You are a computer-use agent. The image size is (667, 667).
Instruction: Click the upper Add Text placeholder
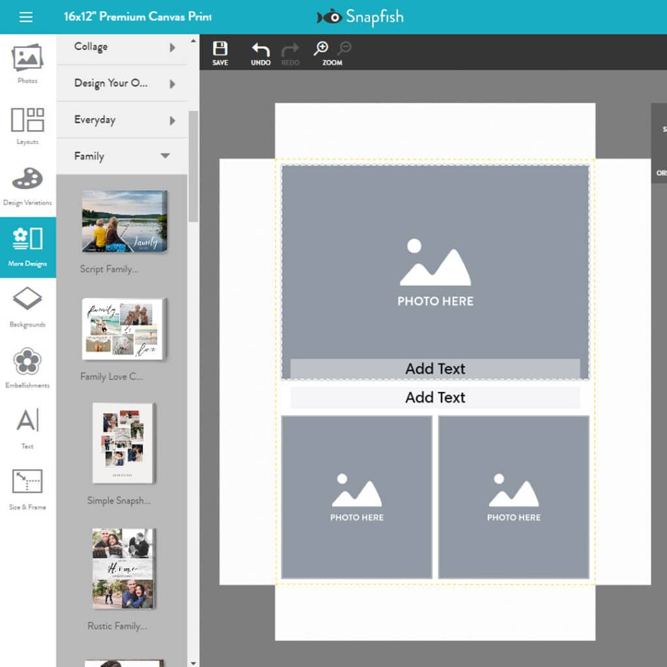[435, 369]
